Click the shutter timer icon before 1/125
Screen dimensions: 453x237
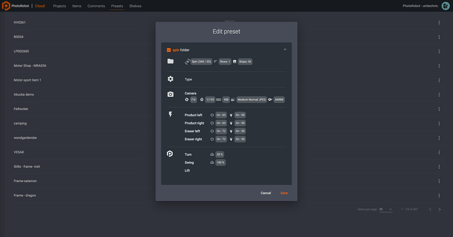(x=202, y=100)
